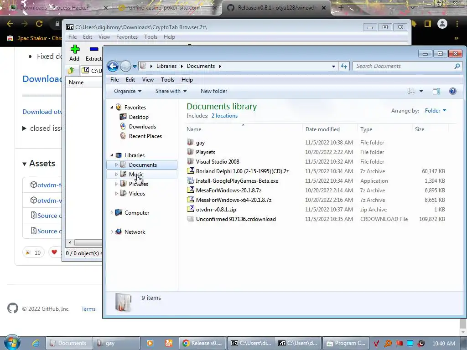The height and width of the screenshot is (350, 467).
Task: Open Explorer recent pages dropdown arrow
Action: (x=135, y=67)
